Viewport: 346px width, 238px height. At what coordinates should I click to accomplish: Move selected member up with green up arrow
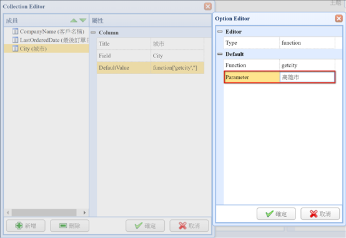pyautogui.click(x=74, y=21)
